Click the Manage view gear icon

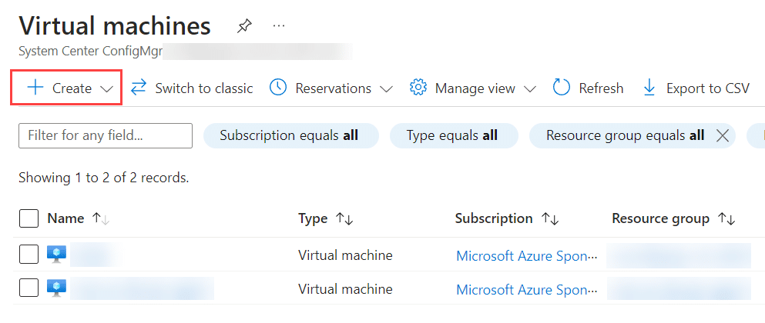pyautogui.click(x=418, y=88)
